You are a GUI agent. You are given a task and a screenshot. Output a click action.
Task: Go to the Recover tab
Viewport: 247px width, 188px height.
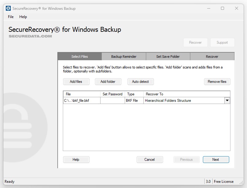(212, 57)
